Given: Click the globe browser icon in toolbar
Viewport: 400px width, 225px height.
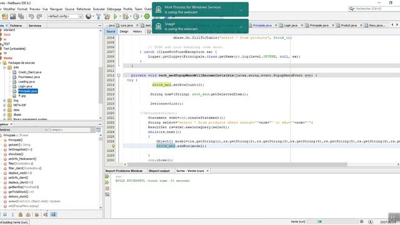Looking at the screenshot, I should [x=88, y=16].
